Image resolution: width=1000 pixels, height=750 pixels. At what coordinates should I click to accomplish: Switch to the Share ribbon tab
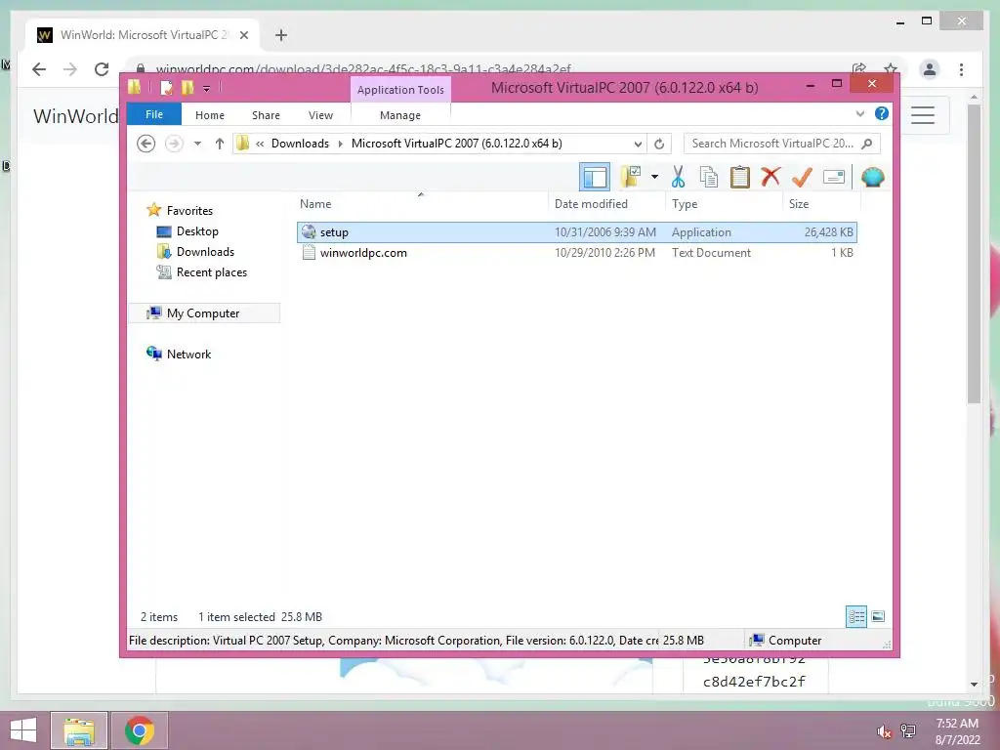pos(266,115)
